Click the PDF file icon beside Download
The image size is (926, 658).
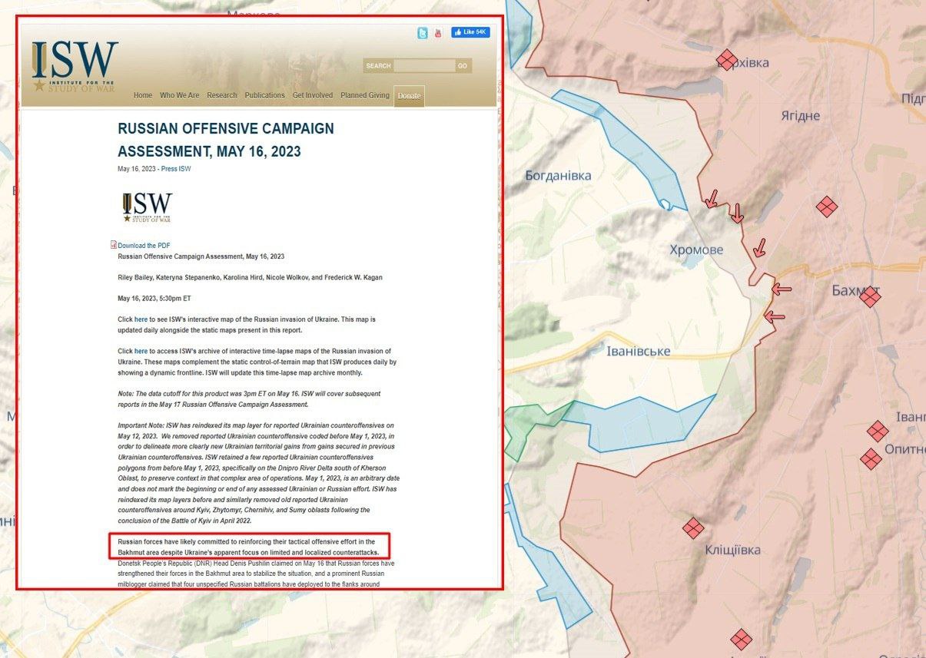(x=114, y=245)
